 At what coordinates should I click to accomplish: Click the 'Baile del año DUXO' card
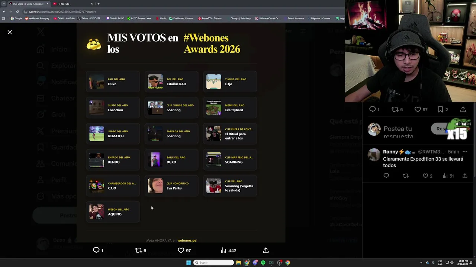171,160
